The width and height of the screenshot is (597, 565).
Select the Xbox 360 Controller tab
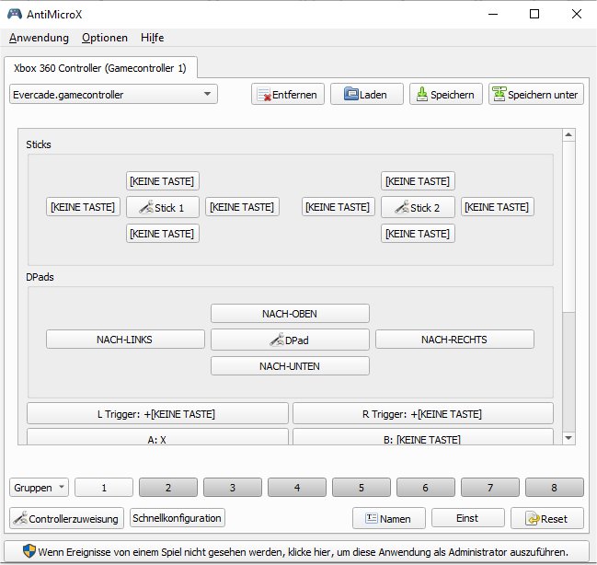point(99,68)
